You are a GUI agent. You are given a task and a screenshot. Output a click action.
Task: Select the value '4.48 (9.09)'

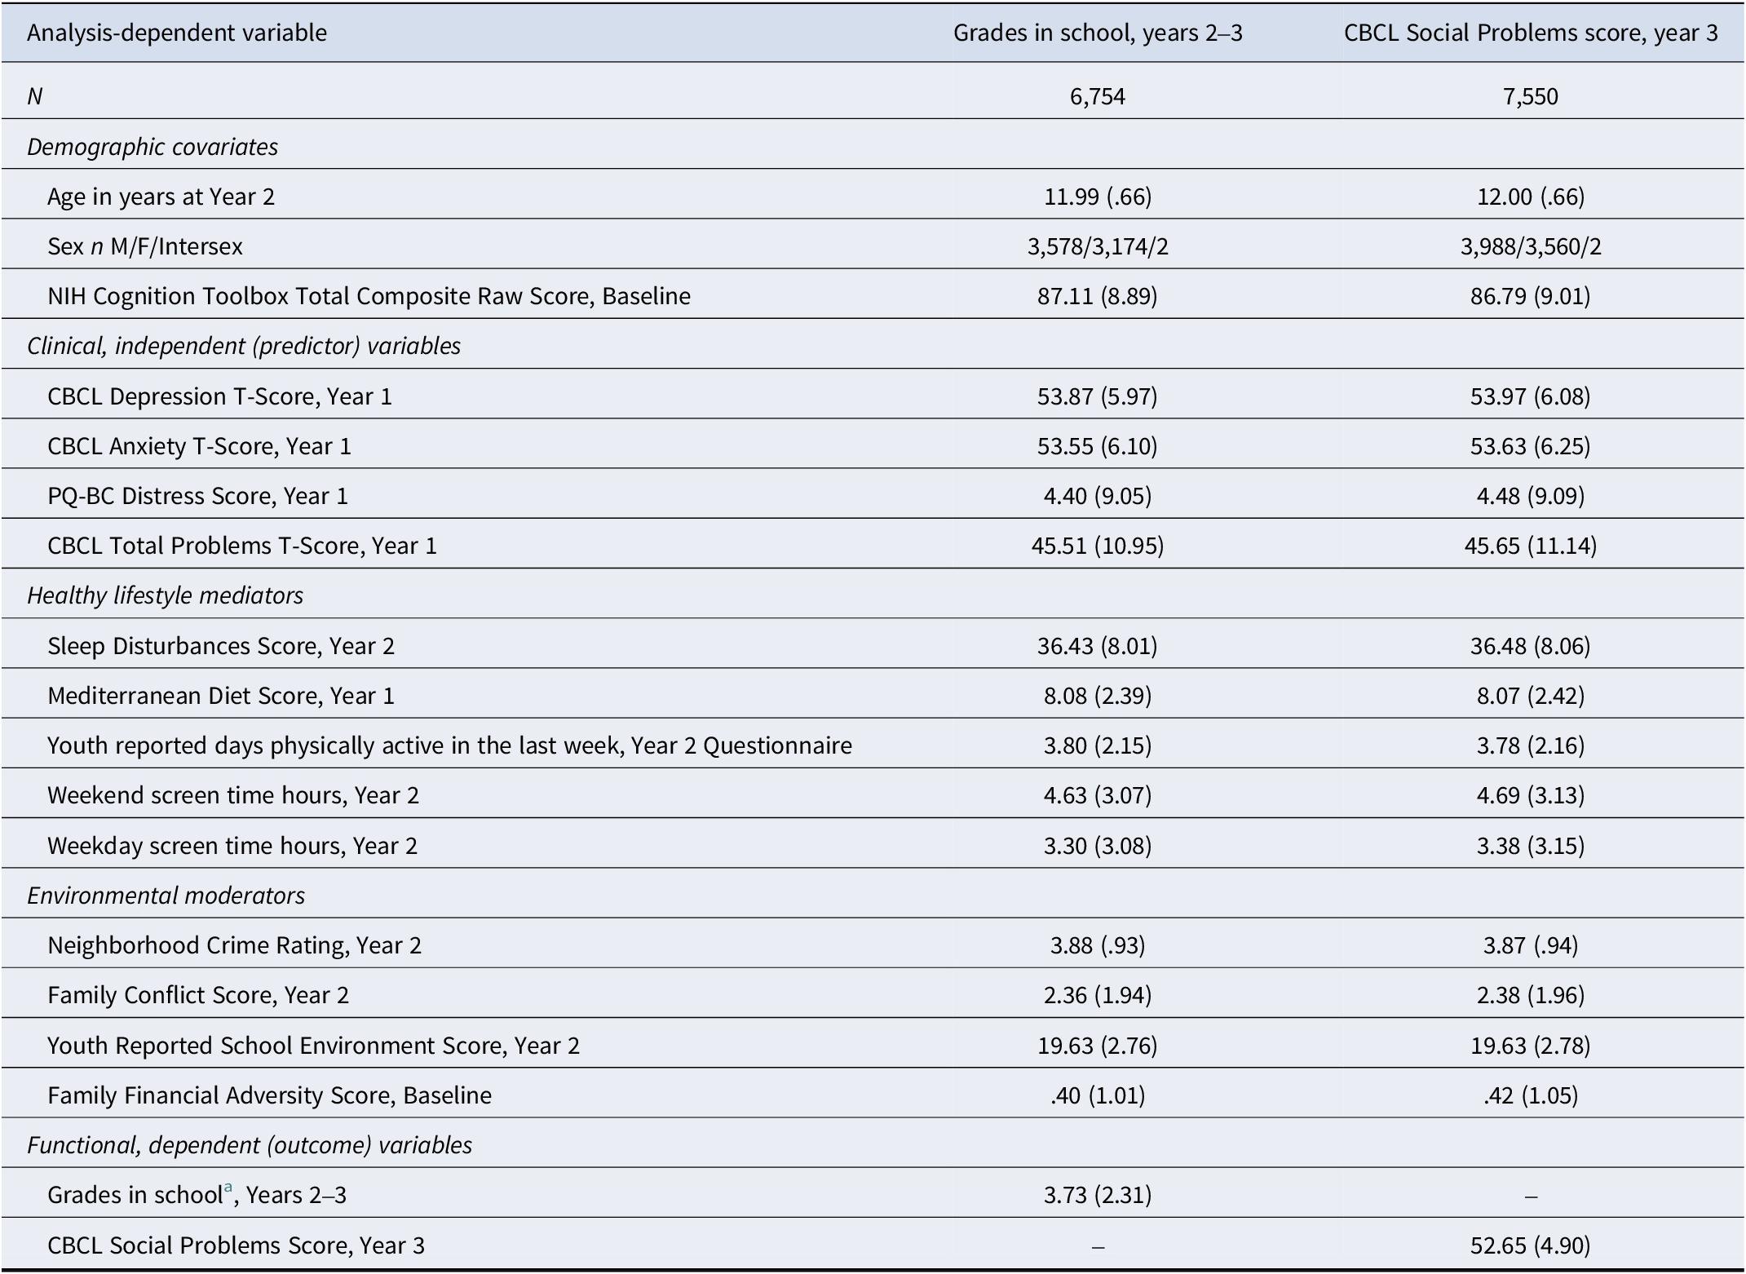pyautogui.click(x=1531, y=496)
